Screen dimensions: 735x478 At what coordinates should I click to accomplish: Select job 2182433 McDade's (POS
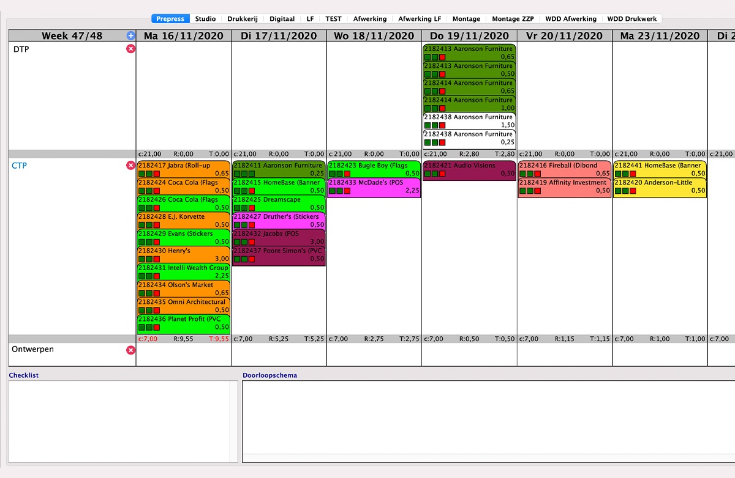pyautogui.click(x=374, y=188)
